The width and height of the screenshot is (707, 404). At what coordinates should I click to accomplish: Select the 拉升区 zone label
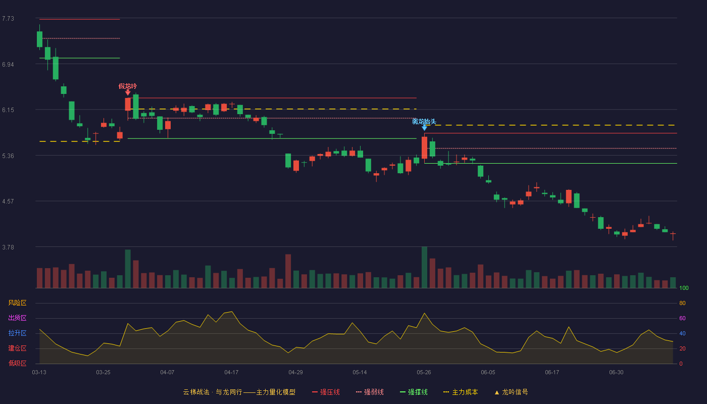tap(17, 333)
